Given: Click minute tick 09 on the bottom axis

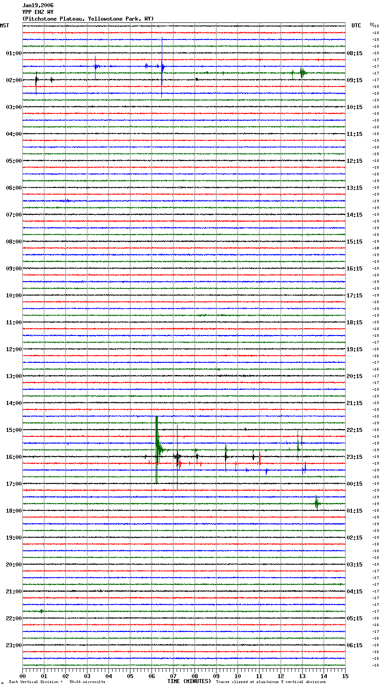Looking at the screenshot, I should [x=216, y=676].
